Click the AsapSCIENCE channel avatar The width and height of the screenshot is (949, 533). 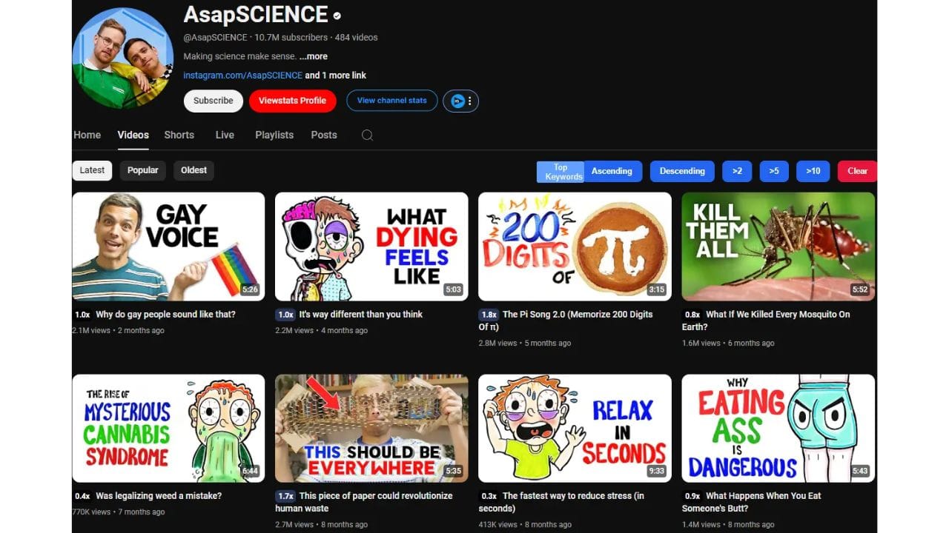pos(123,58)
